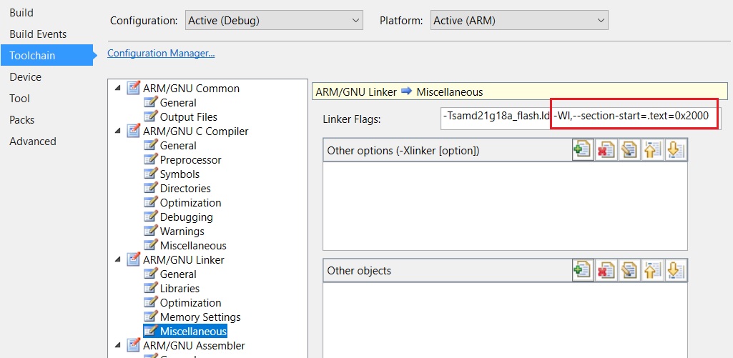Screen dimensions: 733x358
Task: Click the Libraries page icon
Action: pos(150,289)
